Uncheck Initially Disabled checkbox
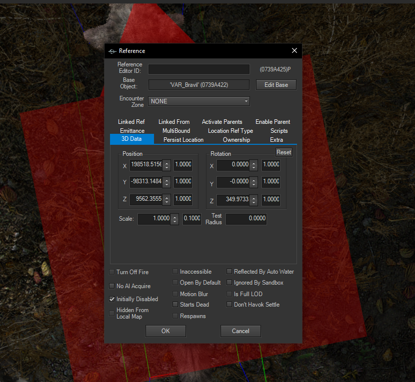Image resolution: width=415 pixels, height=382 pixels. [112, 299]
